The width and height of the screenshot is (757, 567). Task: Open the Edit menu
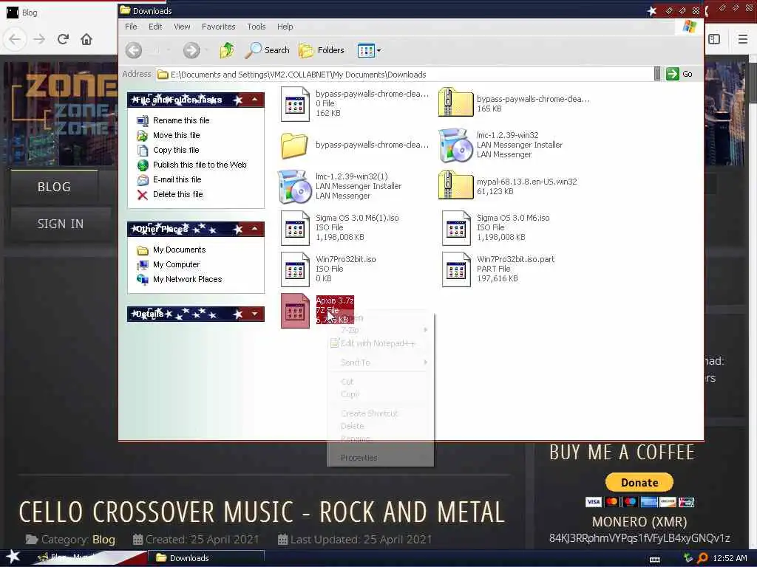tap(155, 27)
